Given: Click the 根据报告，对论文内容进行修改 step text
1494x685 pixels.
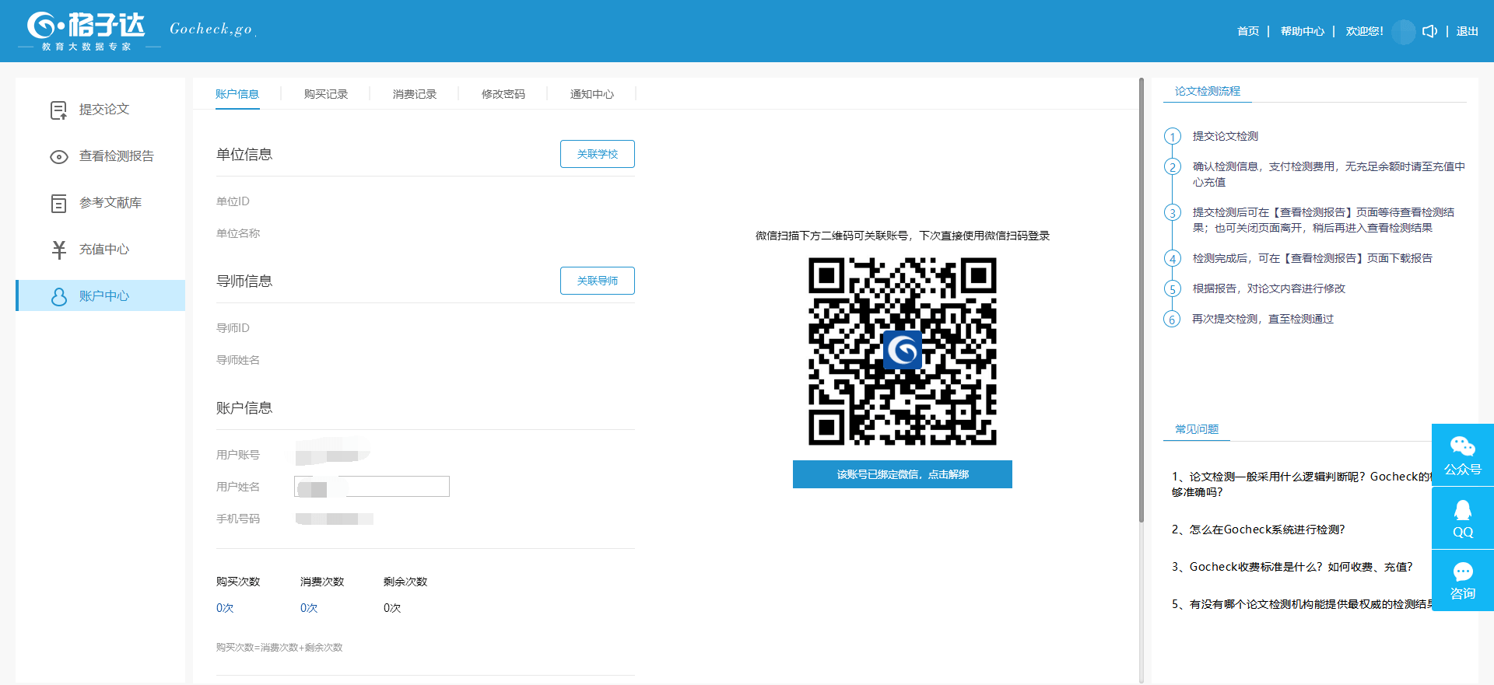Looking at the screenshot, I should pos(1269,288).
